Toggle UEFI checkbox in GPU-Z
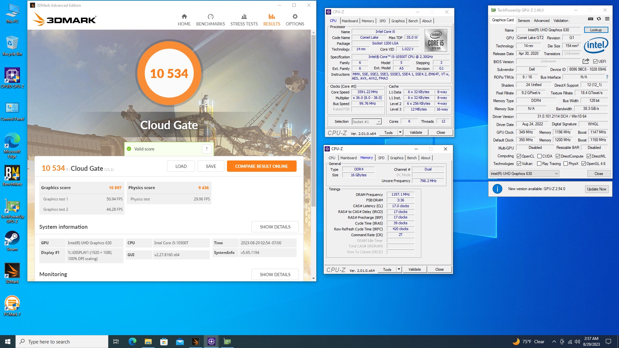 (x=595, y=62)
